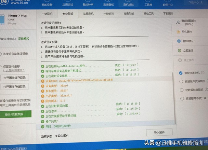Switch to the 其他工具 tab
Image resolution: width=208 pixels, height=150 pixels.
tap(149, 13)
